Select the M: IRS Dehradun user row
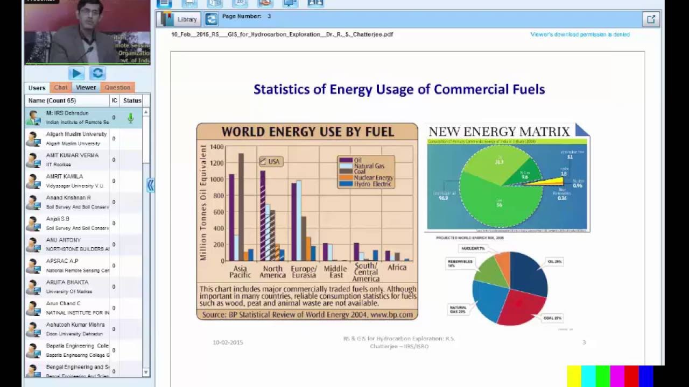 (83, 118)
